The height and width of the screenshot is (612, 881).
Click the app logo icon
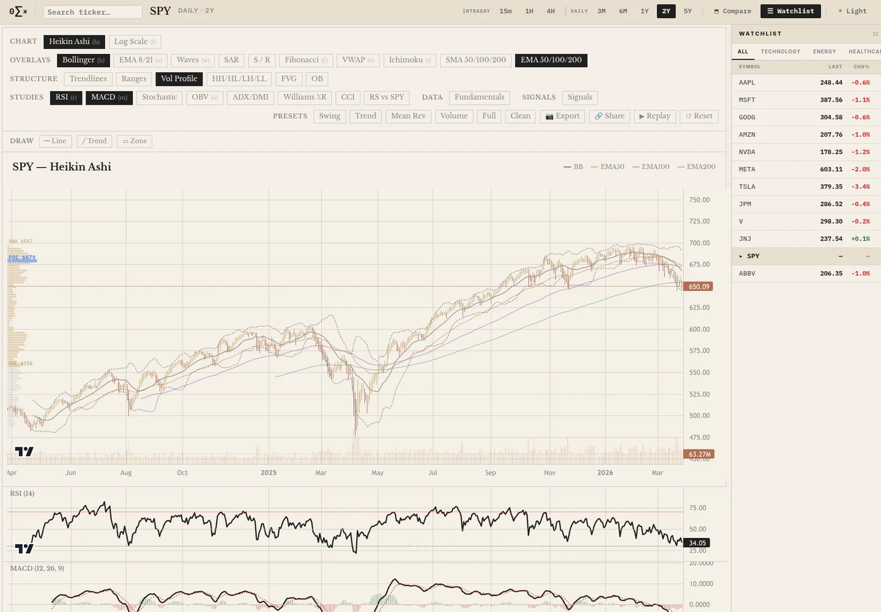point(18,11)
